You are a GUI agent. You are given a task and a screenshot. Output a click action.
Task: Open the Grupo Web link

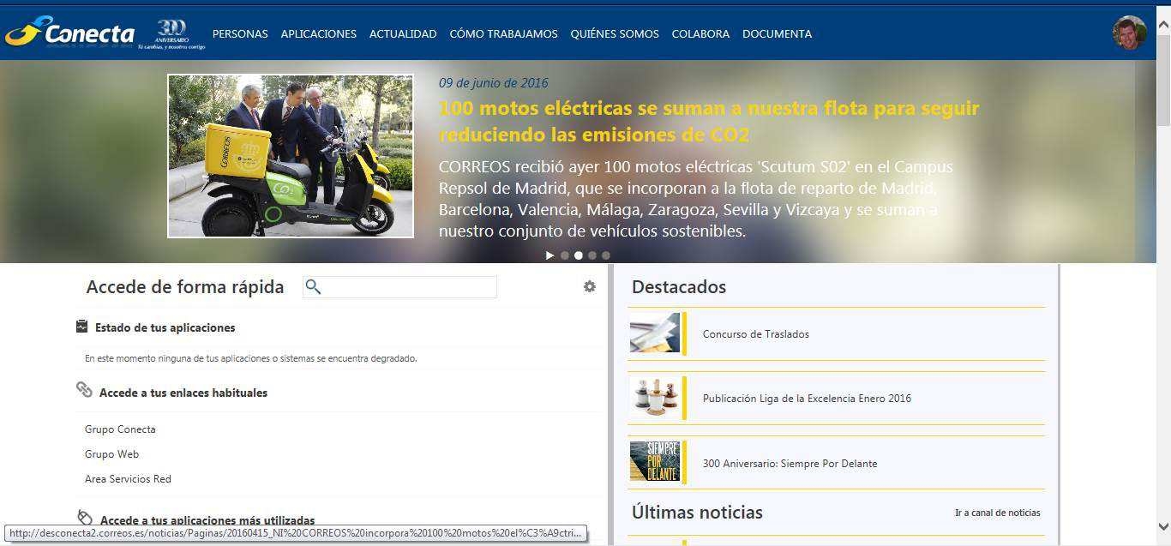point(111,454)
